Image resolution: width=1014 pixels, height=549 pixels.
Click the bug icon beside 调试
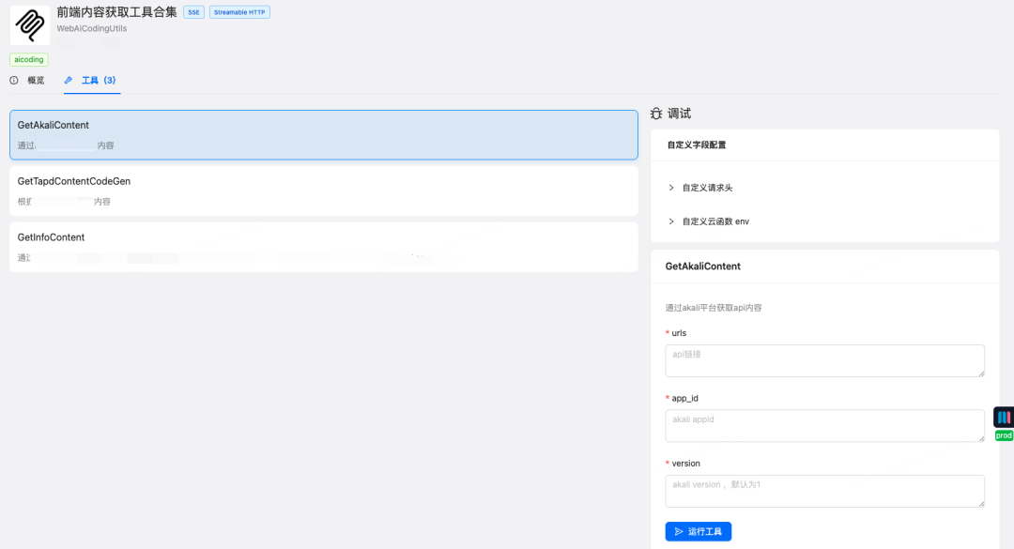click(656, 114)
